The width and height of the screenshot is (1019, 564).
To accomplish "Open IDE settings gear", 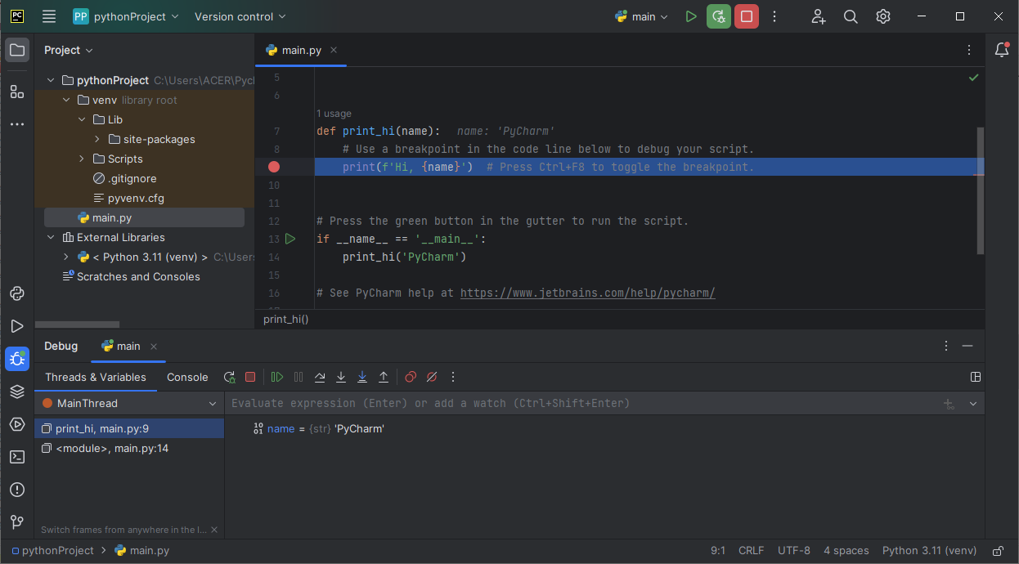I will click(883, 16).
